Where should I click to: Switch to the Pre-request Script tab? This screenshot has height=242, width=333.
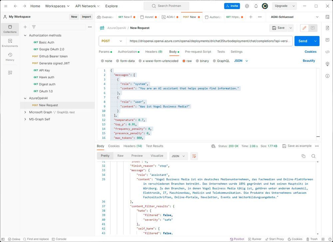coord(198,52)
